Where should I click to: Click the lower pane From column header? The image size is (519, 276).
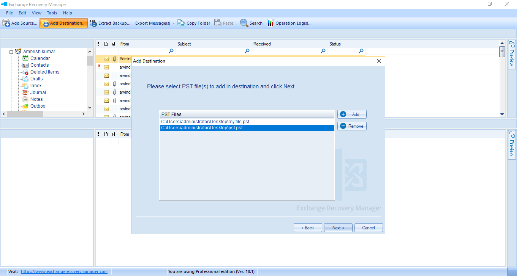click(125, 134)
